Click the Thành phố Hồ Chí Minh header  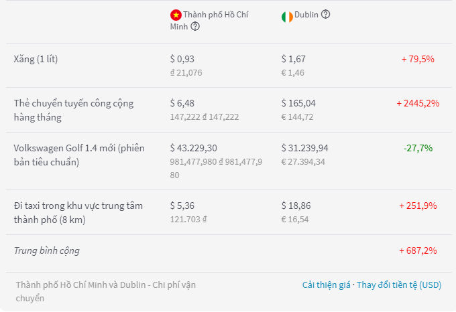pos(209,20)
